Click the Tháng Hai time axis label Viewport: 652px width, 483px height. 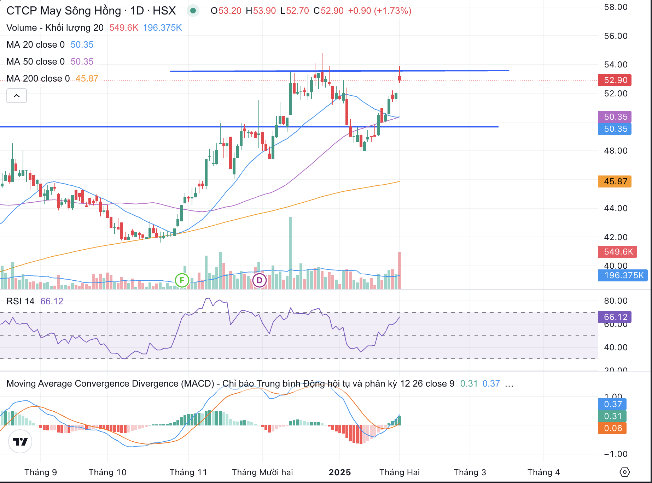pos(400,472)
